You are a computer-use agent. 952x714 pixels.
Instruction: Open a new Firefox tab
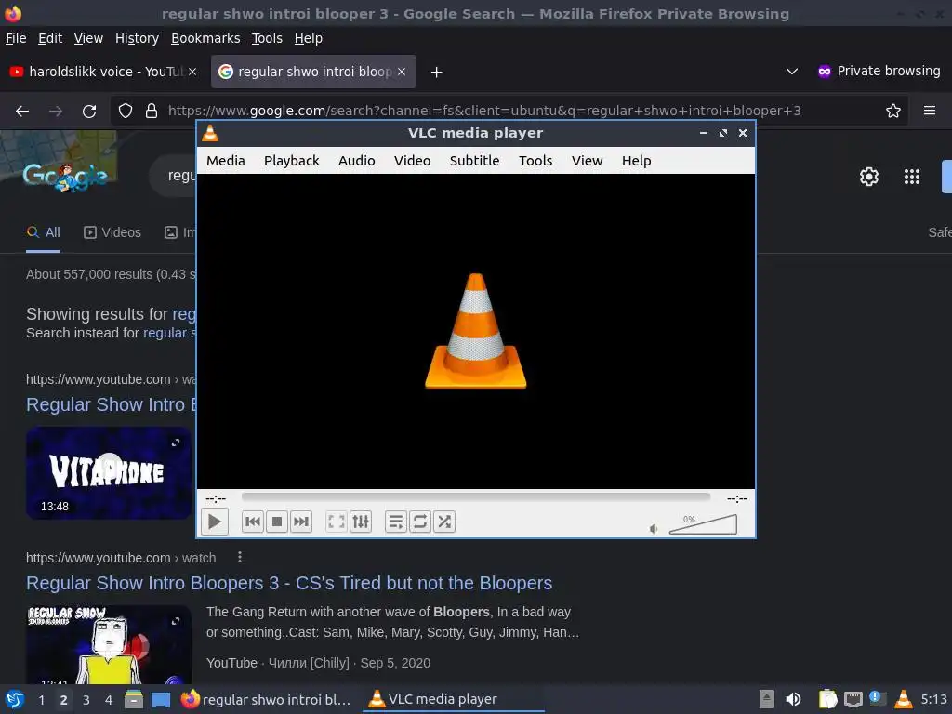[x=437, y=73]
